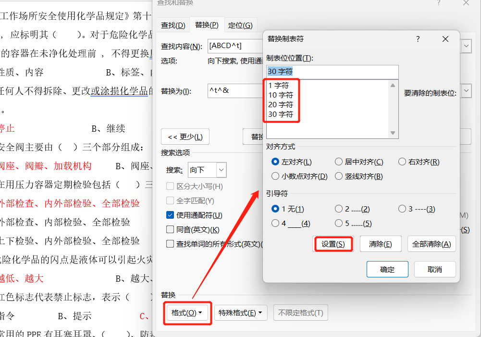Image resolution: width=481 pixels, height=337 pixels.
Task: Click underlined text 或涂损化学品 in document
Action: [120, 91]
